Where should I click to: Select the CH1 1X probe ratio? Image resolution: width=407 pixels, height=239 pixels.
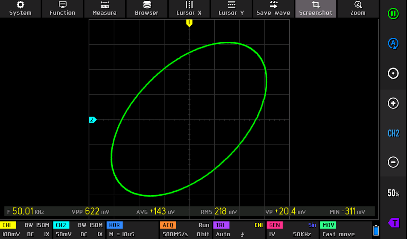47,234
